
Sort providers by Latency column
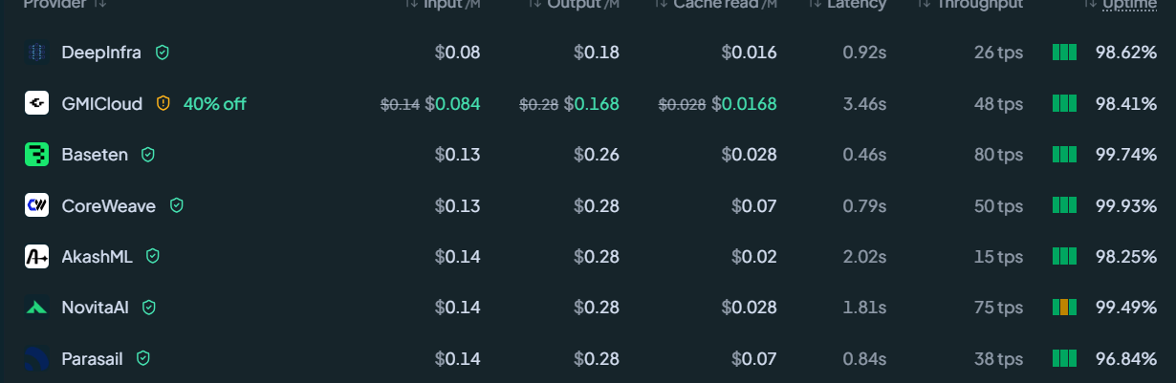(848, 5)
